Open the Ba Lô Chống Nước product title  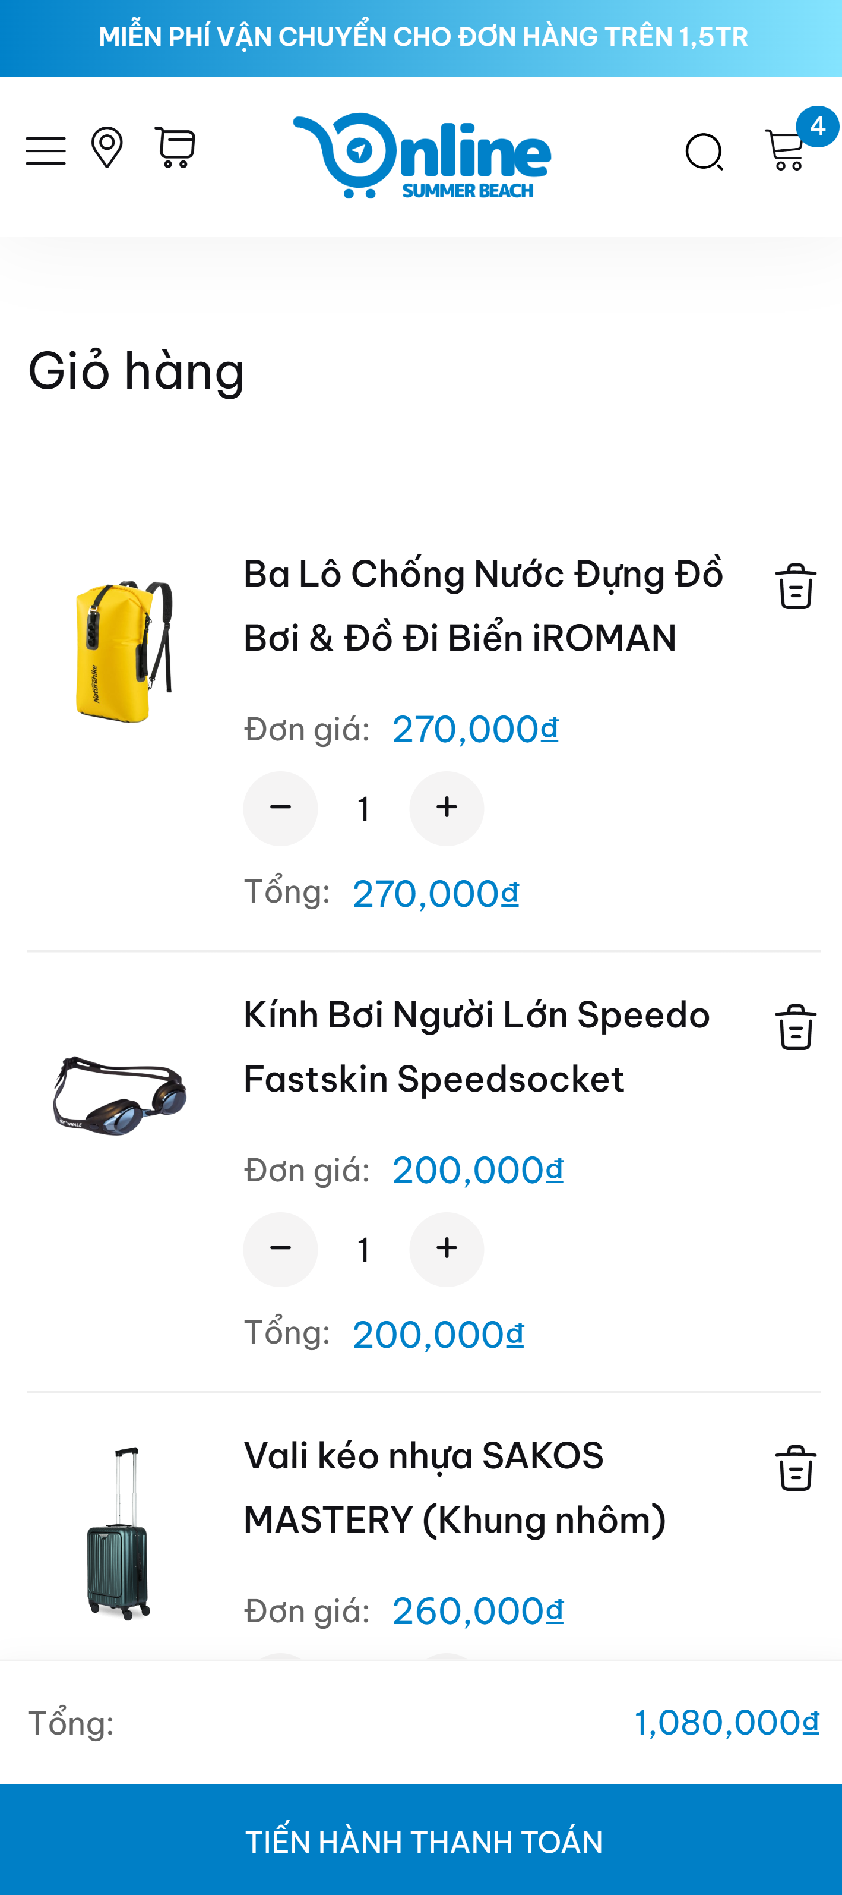click(482, 606)
